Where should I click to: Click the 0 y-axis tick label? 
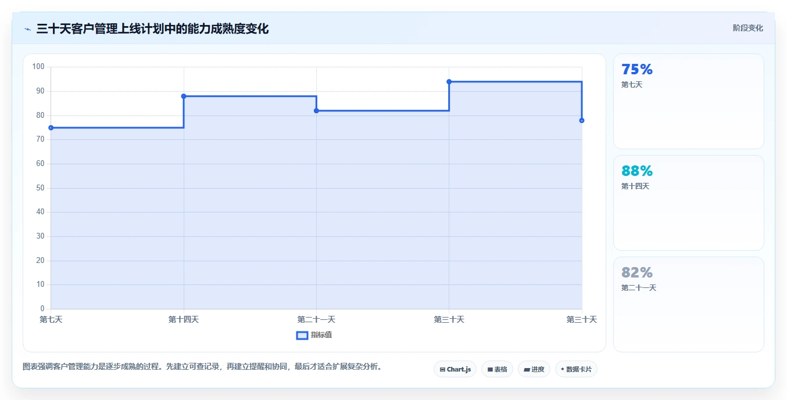(x=42, y=309)
